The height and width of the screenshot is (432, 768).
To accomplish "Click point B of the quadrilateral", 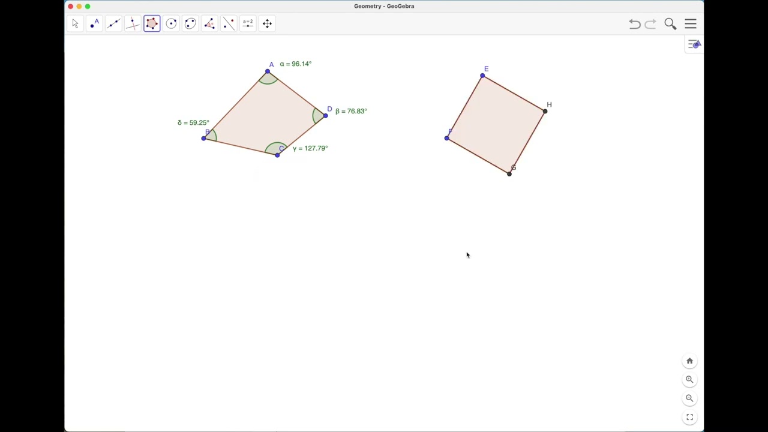I will [x=203, y=139].
